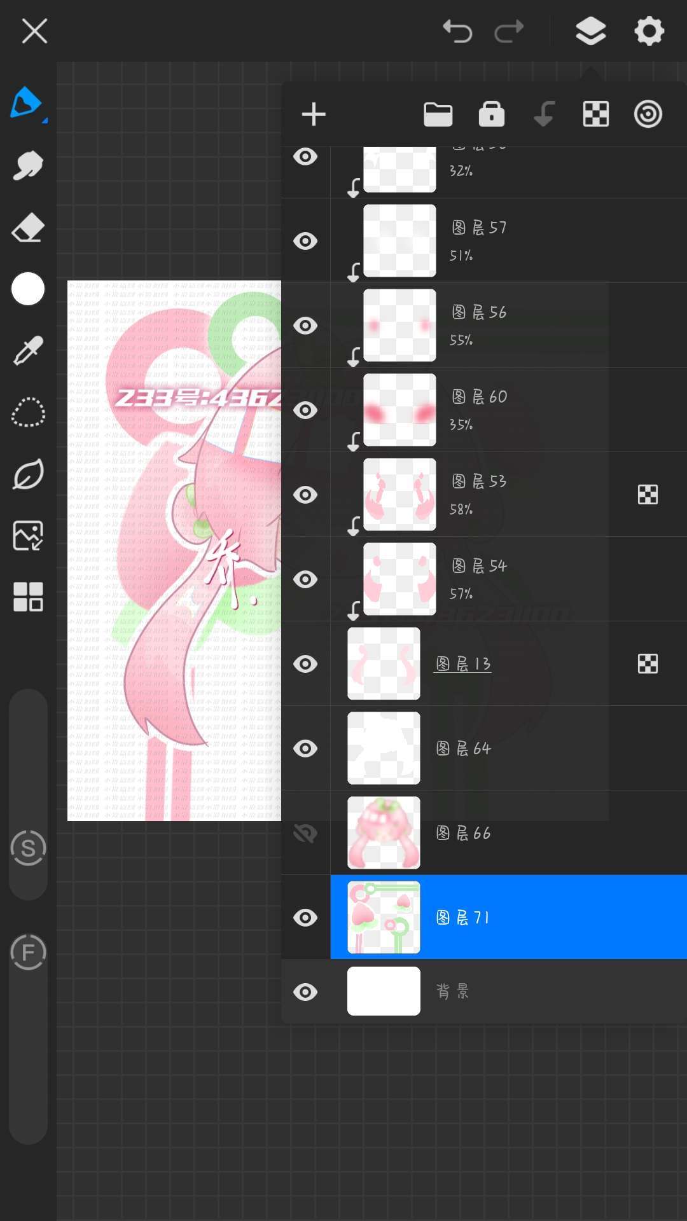The height and width of the screenshot is (1221, 687).
Task: Select layer 56 thumbnail
Action: [x=399, y=326]
